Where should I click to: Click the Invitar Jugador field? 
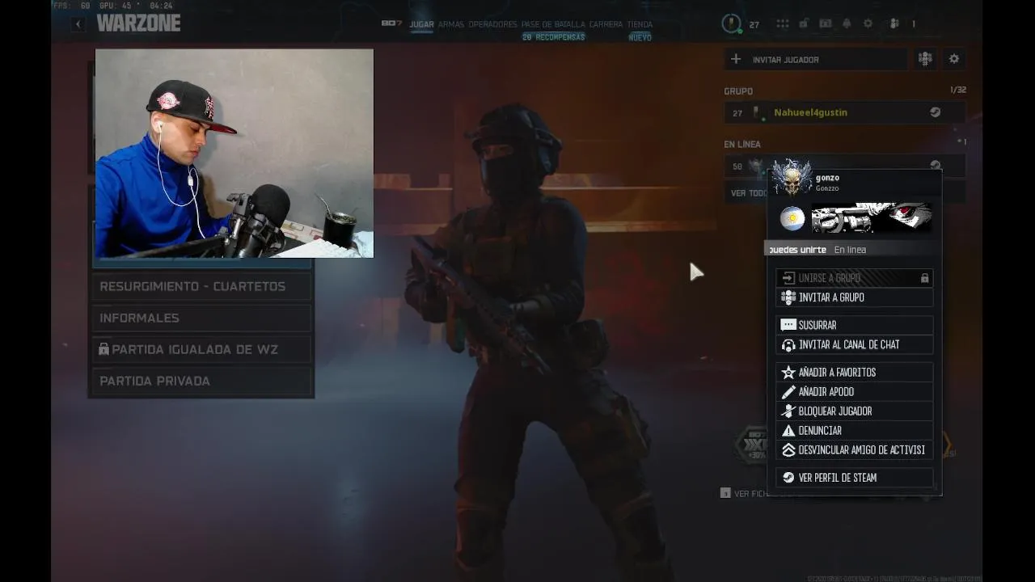(x=816, y=59)
